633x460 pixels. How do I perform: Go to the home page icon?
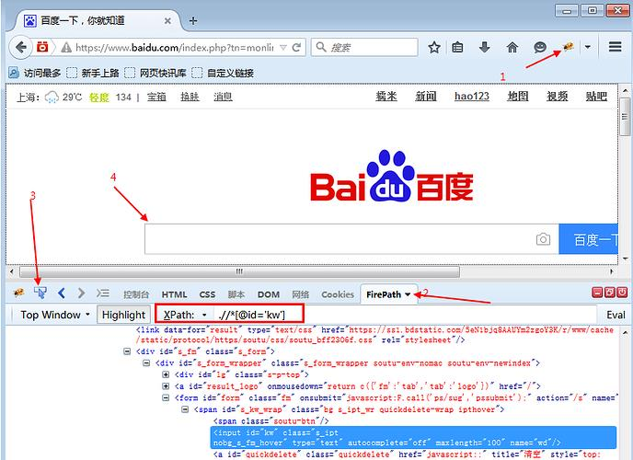[512, 47]
